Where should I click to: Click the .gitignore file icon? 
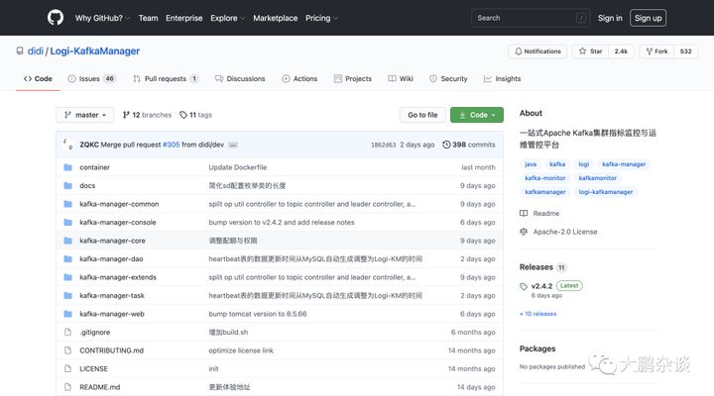[x=67, y=332]
